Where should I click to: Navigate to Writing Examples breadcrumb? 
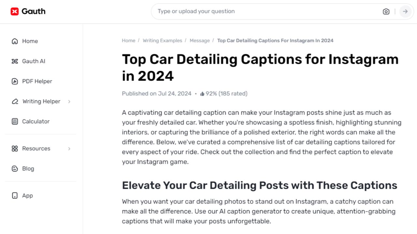click(x=163, y=40)
